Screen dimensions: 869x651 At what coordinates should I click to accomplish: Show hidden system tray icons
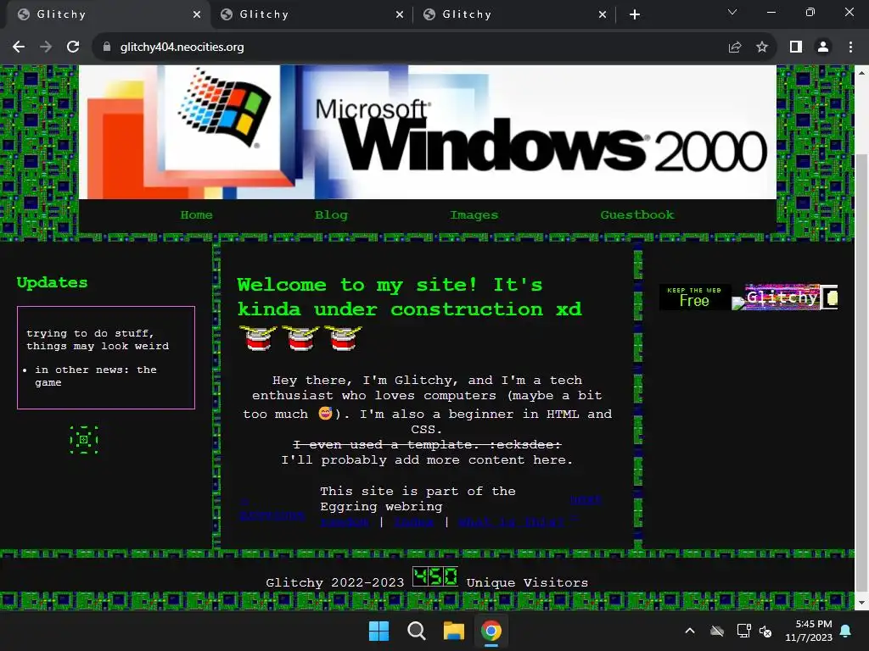(690, 631)
